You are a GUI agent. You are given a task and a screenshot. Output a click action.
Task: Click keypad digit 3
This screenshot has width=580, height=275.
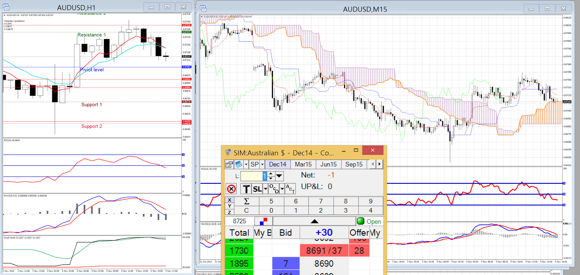pyautogui.click(x=345, y=211)
